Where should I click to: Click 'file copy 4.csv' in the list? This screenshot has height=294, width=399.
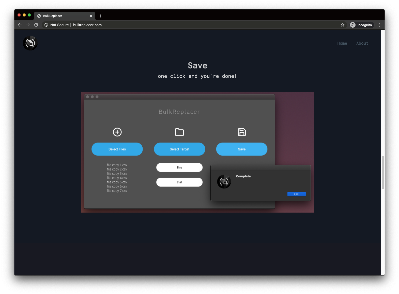(x=117, y=178)
